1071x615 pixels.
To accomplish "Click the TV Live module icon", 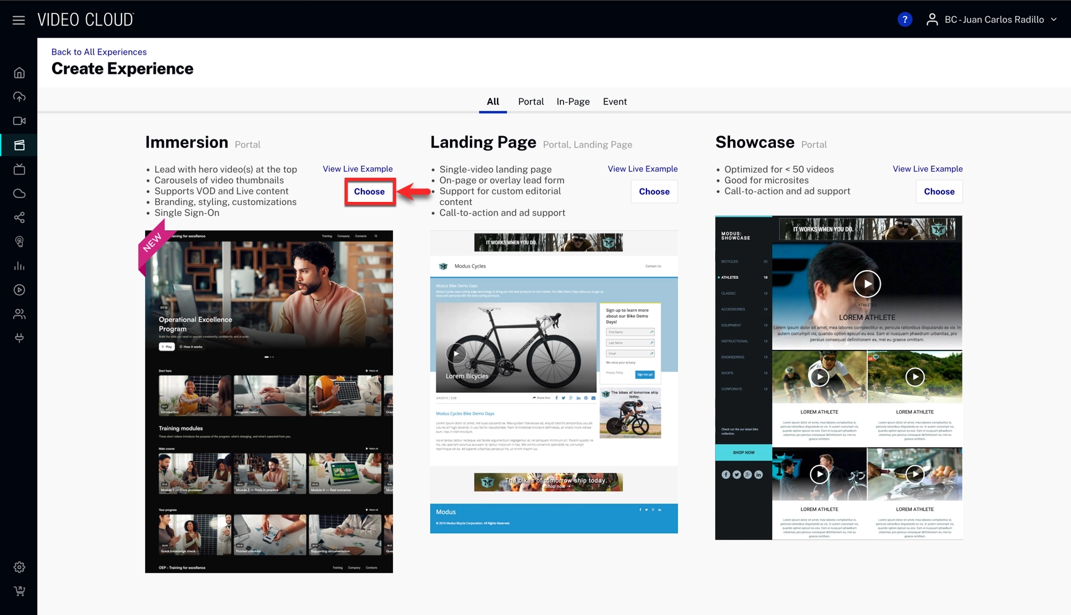I will [19, 169].
